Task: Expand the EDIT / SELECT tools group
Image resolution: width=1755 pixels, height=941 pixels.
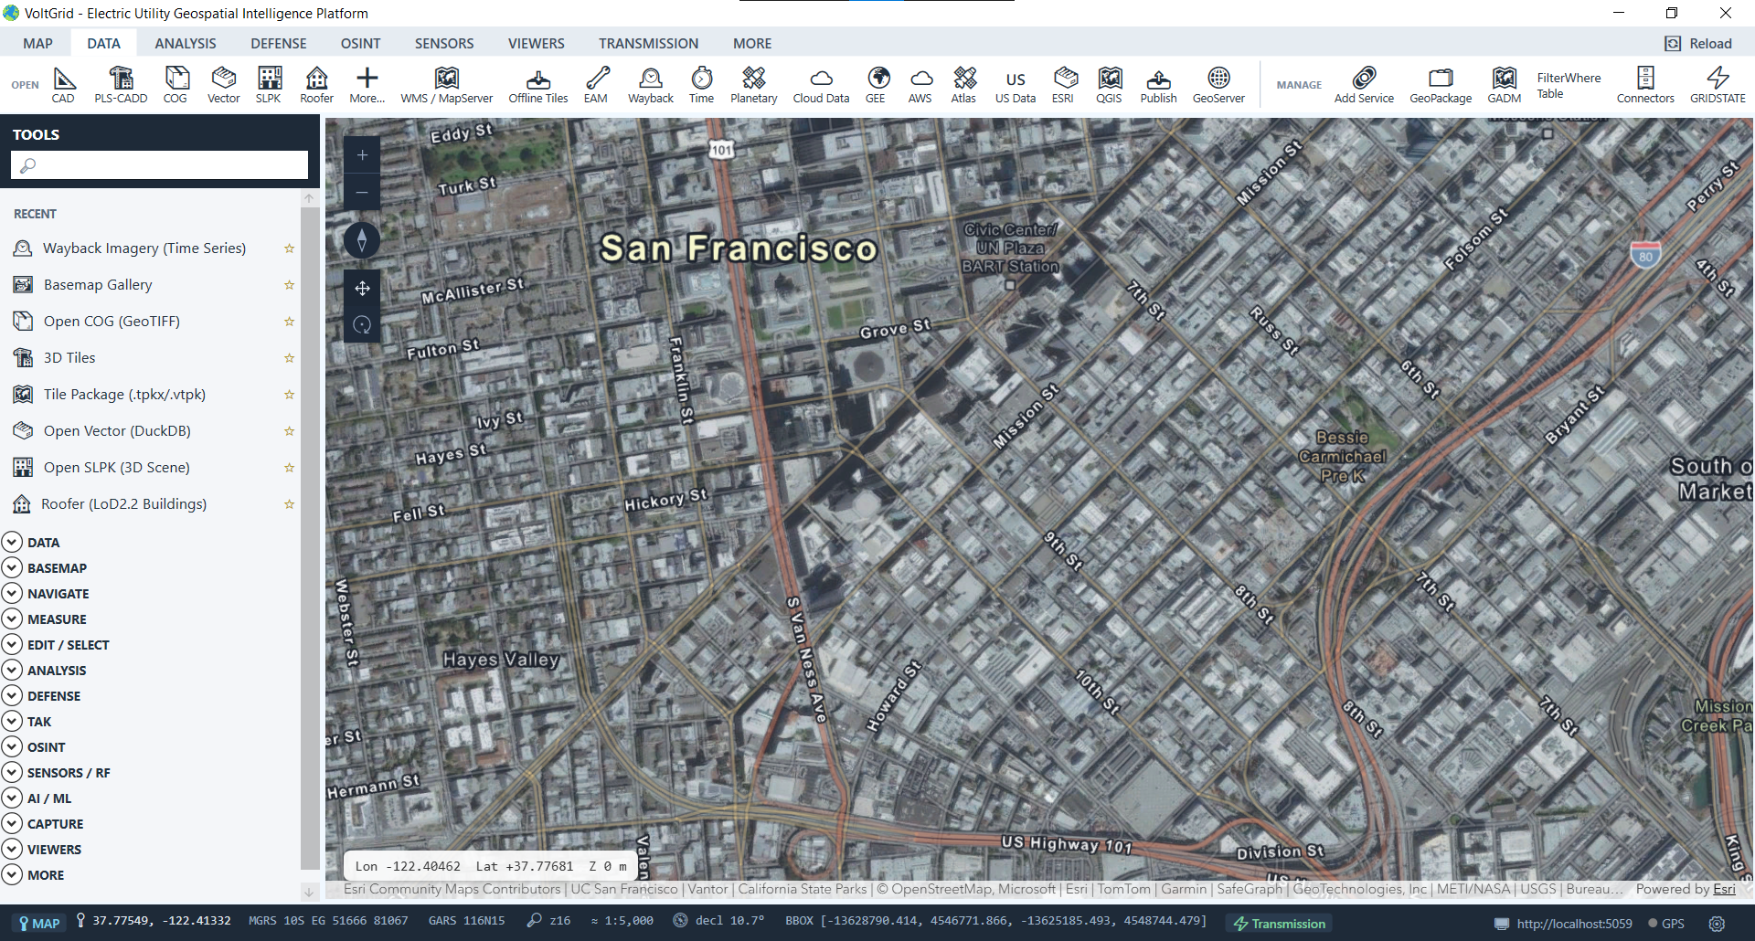Action: [12, 644]
